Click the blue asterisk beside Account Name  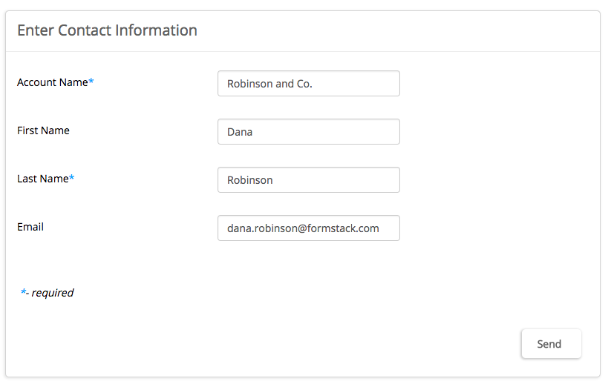click(x=91, y=82)
